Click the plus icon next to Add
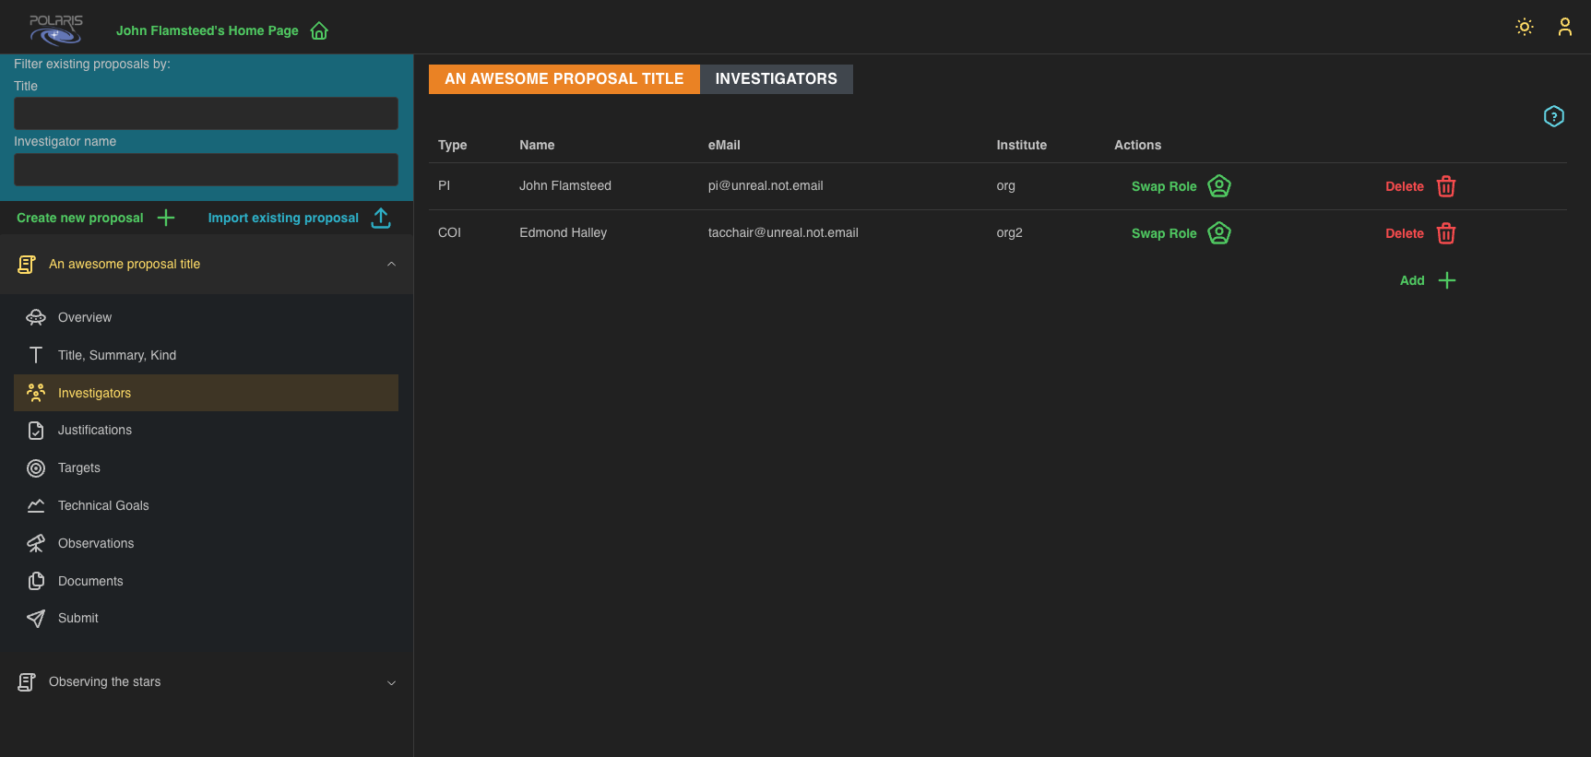 click(x=1446, y=280)
